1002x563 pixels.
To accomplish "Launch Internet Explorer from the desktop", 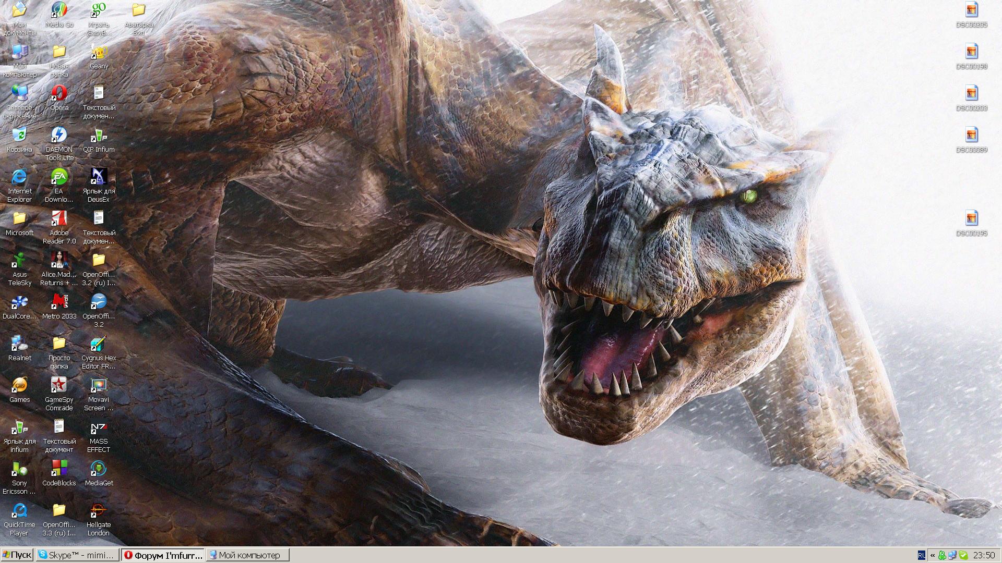I will (x=19, y=186).
